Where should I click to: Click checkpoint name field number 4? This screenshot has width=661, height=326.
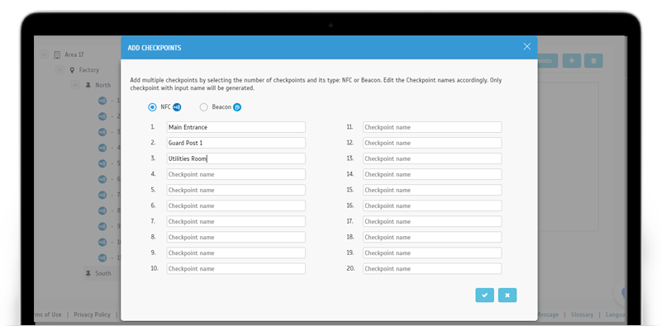(x=236, y=174)
